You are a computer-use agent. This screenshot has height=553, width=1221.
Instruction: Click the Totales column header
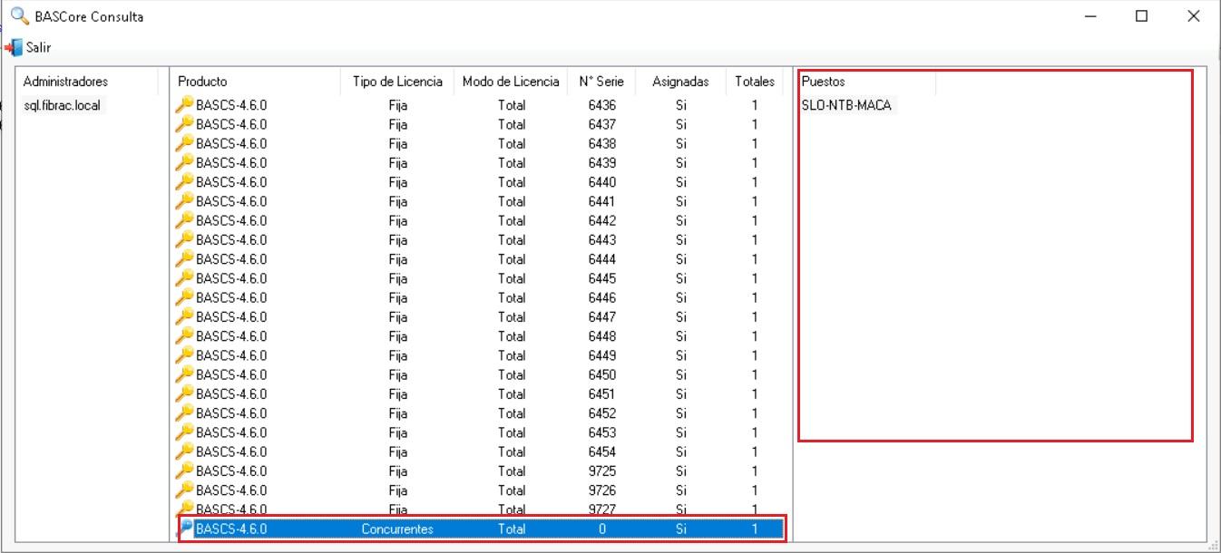(755, 82)
